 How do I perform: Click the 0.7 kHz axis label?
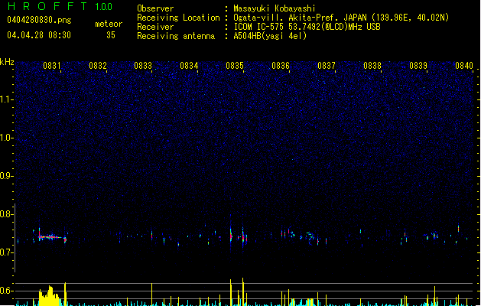tap(7, 252)
